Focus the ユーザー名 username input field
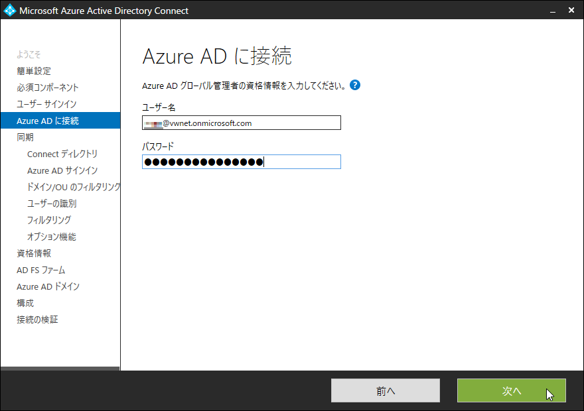Image resolution: width=584 pixels, height=411 pixels. coord(242,123)
